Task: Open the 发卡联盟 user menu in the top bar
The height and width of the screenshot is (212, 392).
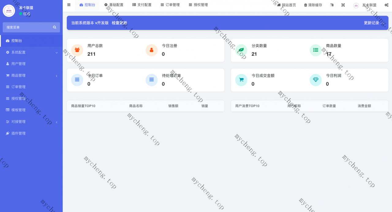Action: click(x=365, y=5)
